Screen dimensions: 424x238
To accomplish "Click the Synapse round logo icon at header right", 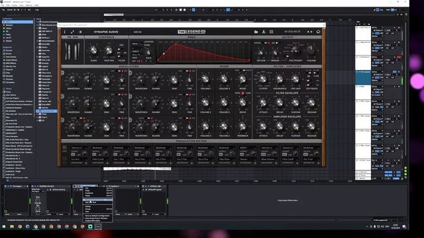I will click(318, 32).
